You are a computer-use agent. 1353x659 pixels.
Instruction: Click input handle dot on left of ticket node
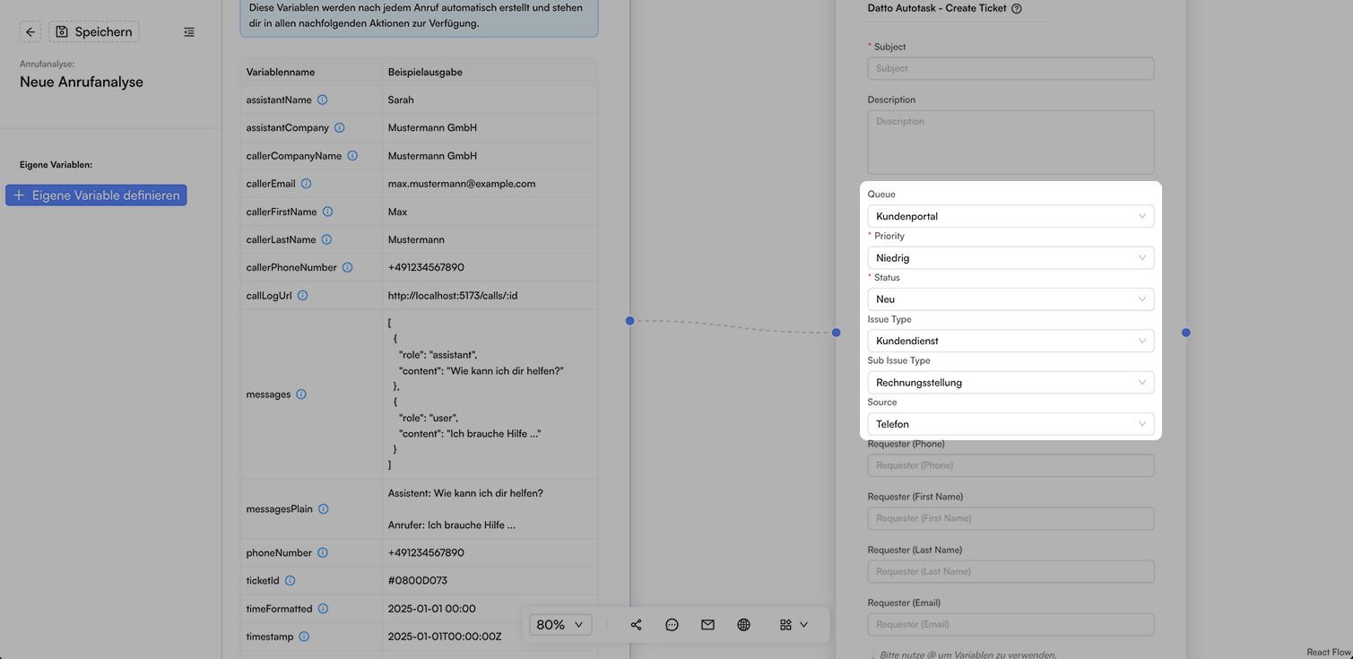pyautogui.click(x=836, y=333)
